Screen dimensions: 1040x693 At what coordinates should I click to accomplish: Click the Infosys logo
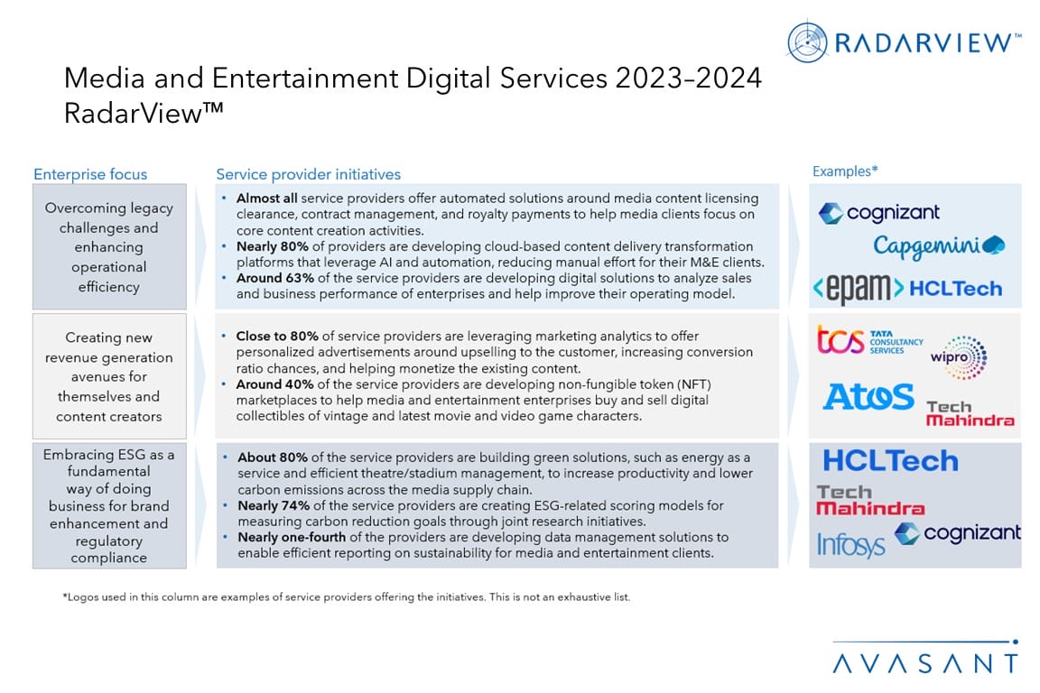850,544
